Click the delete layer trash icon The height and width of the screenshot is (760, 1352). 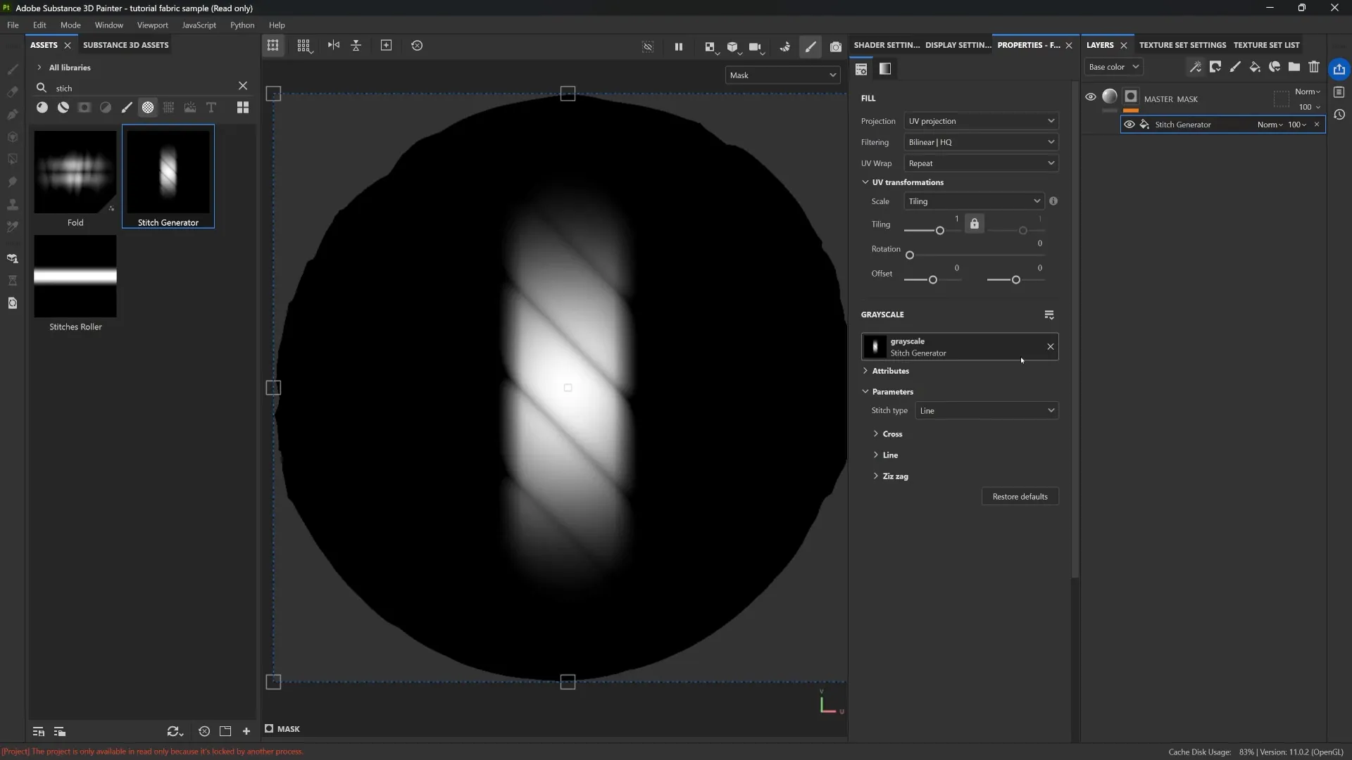point(1314,67)
